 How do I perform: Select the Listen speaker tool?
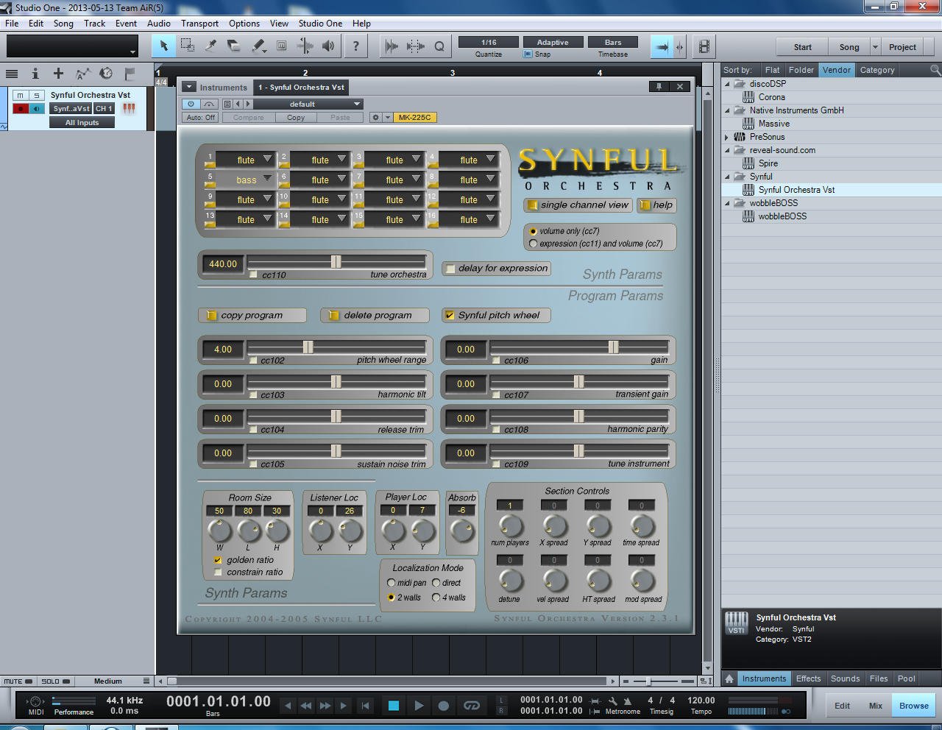coord(328,46)
